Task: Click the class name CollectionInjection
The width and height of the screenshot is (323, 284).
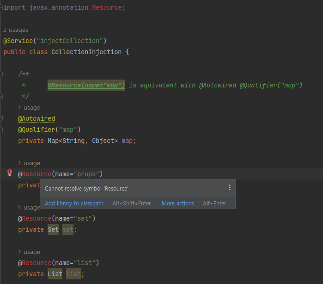Action: 86,52
